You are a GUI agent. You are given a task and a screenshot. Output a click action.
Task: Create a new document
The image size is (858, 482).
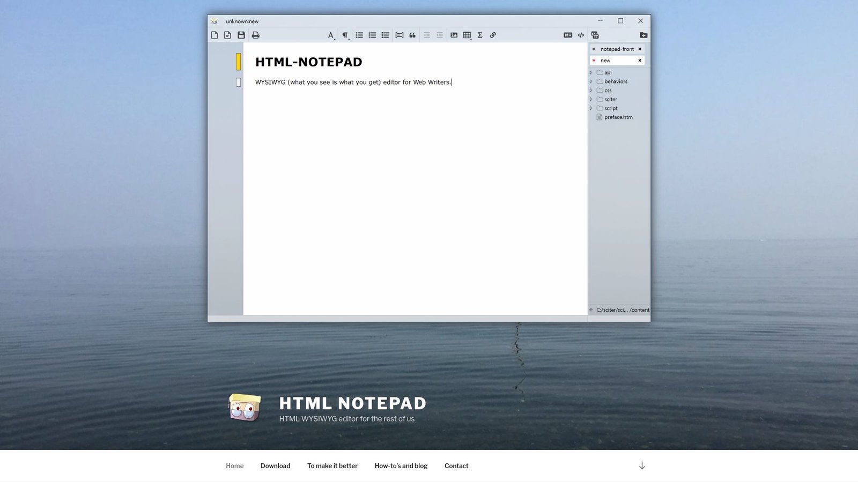[x=214, y=35]
